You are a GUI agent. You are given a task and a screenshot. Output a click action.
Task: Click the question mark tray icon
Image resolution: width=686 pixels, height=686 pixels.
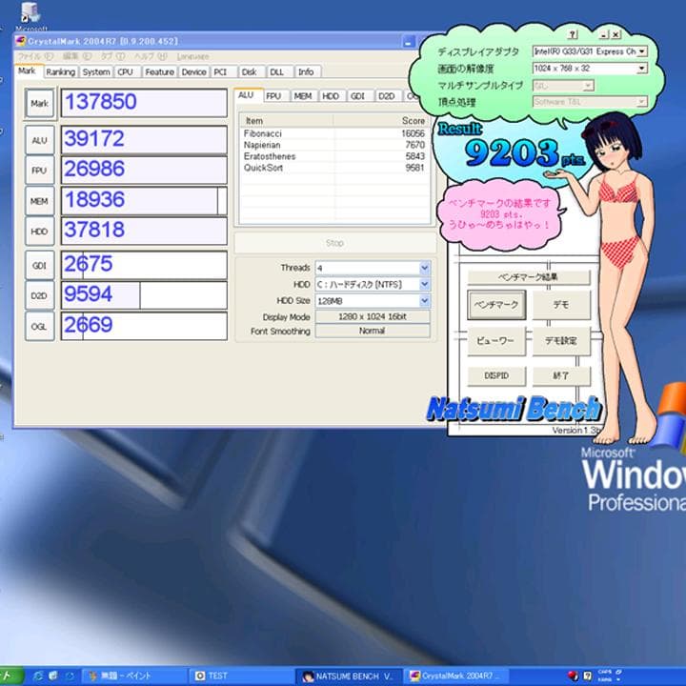click(588, 676)
